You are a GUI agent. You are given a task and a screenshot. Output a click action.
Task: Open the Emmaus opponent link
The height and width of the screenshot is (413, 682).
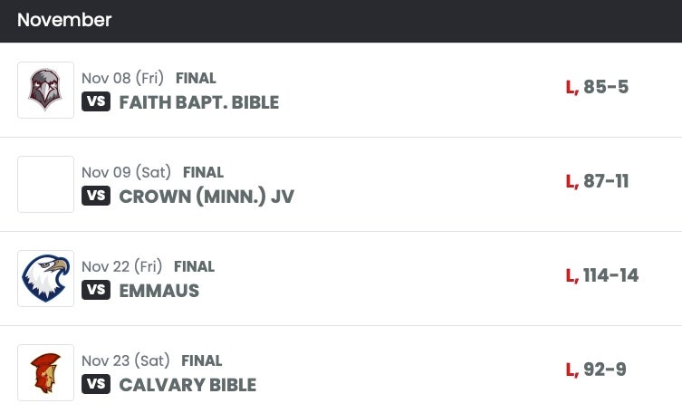pos(158,291)
